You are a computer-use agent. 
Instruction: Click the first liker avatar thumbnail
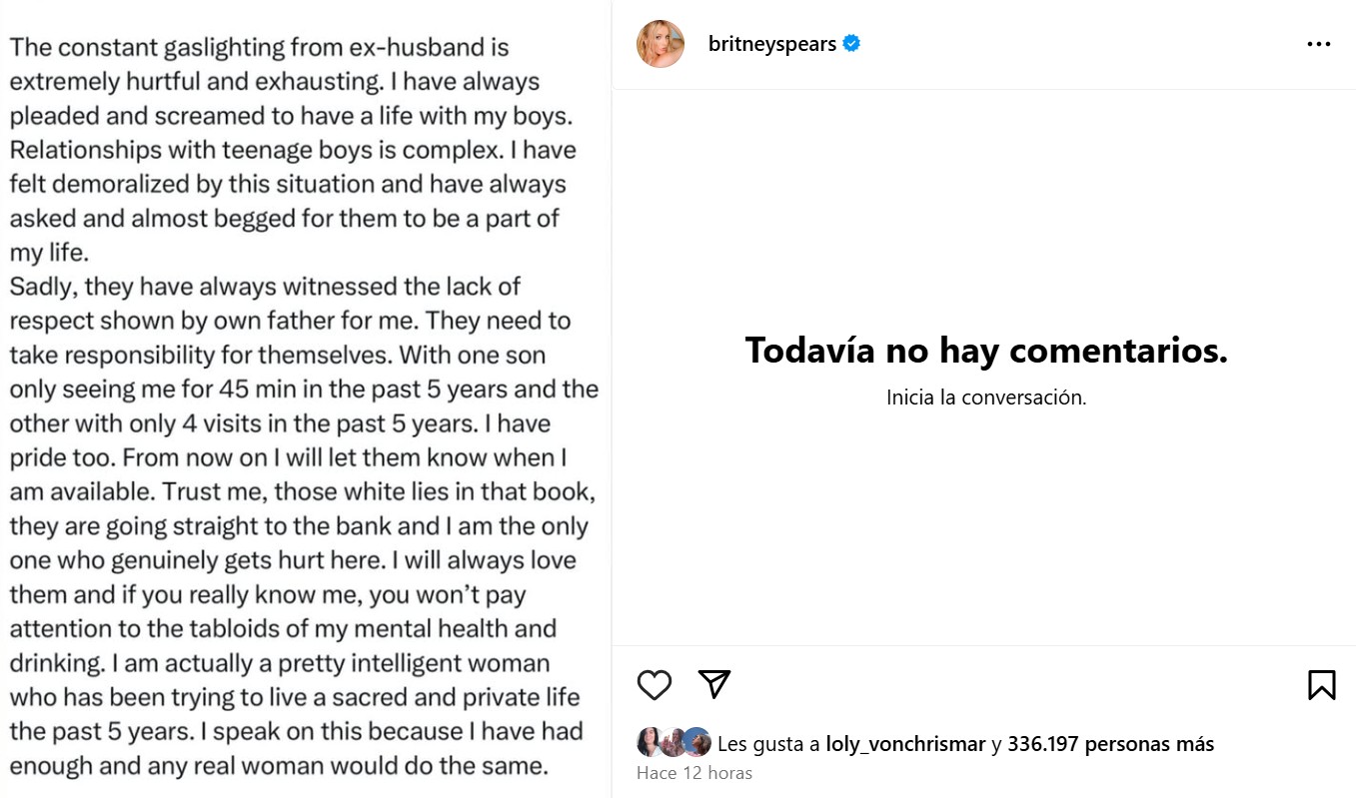pos(651,742)
